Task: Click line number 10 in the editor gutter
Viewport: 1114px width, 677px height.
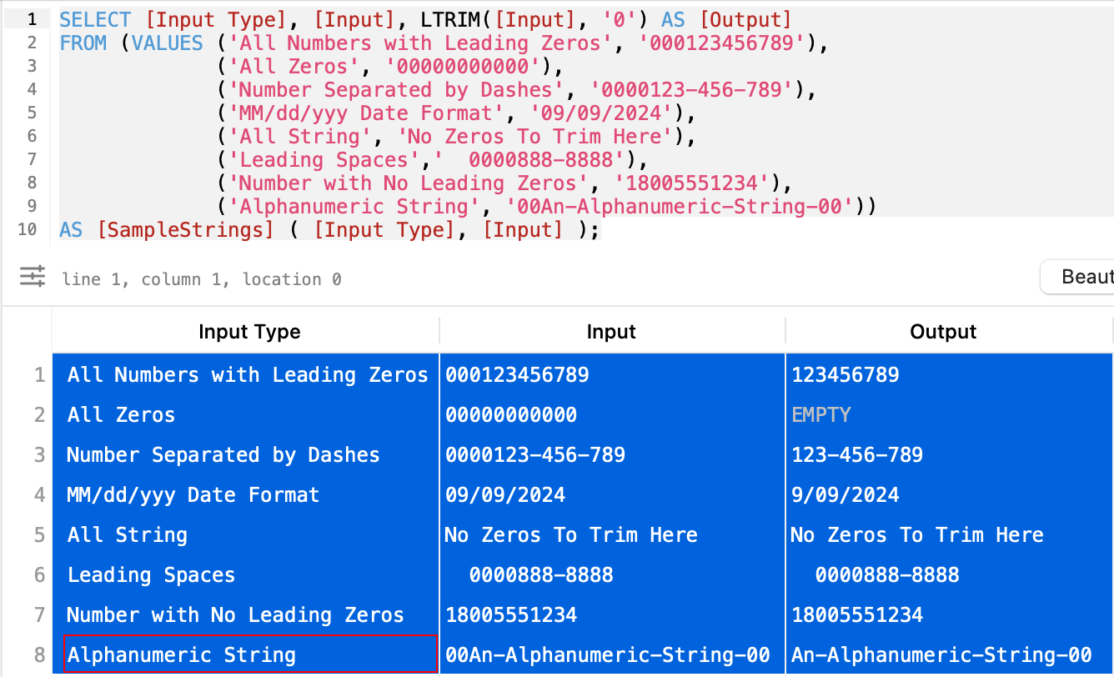Action: pyautogui.click(x=27, y=229)
